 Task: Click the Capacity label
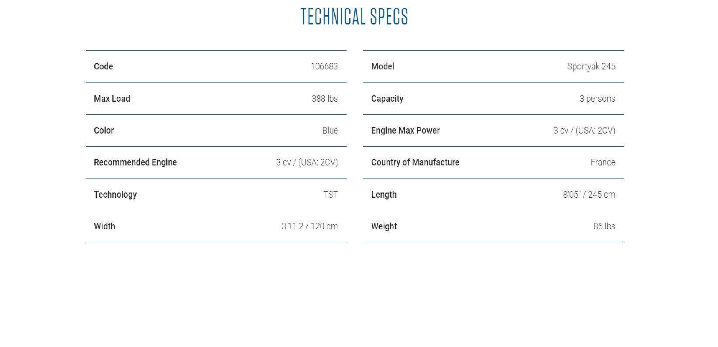coord(387,99)
